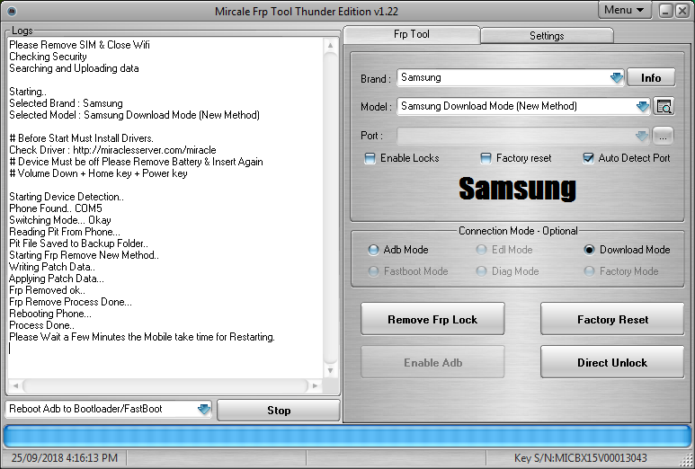This screenshot has width=695, height=469.
Task: Expand the Reboot Adb to Bootloader dropdown
Action: point(203,409)
